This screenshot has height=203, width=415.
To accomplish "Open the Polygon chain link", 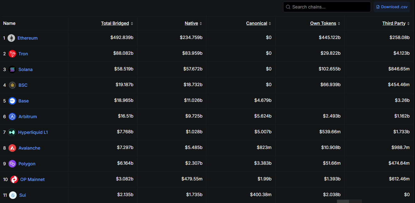I will (x=27, y=164).
